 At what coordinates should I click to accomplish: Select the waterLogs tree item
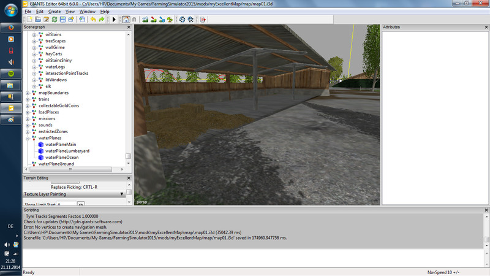point(55,67)
